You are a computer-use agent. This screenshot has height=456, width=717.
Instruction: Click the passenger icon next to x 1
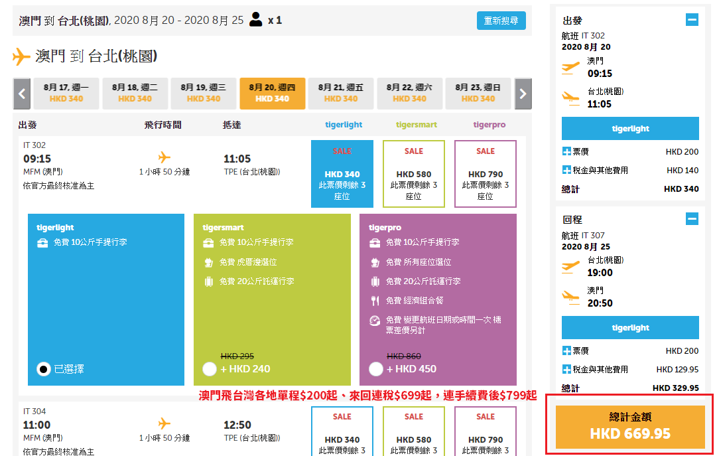255,20
